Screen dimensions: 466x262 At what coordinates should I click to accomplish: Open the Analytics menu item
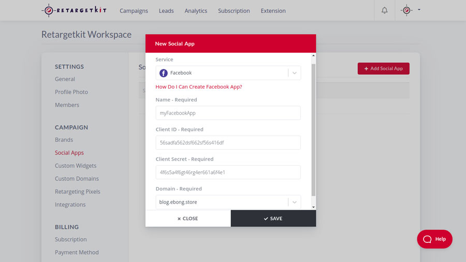(196, 11)
